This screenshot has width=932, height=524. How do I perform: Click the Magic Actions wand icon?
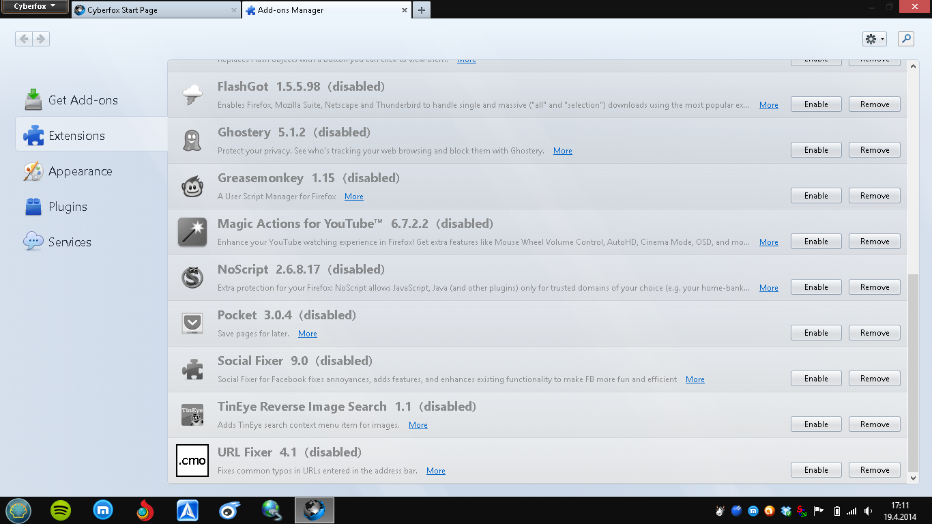point(192,232)
